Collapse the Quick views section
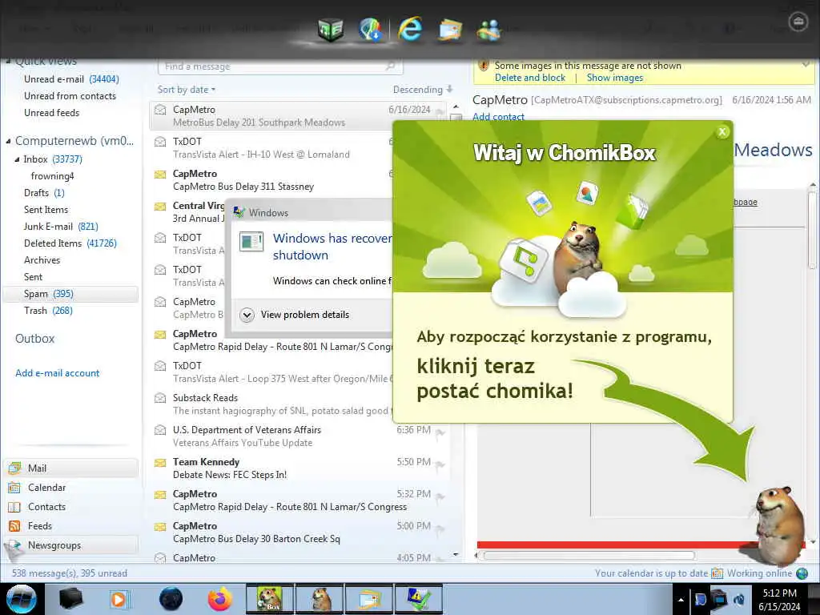The image size is (820, 615). [x=8, y=61]
